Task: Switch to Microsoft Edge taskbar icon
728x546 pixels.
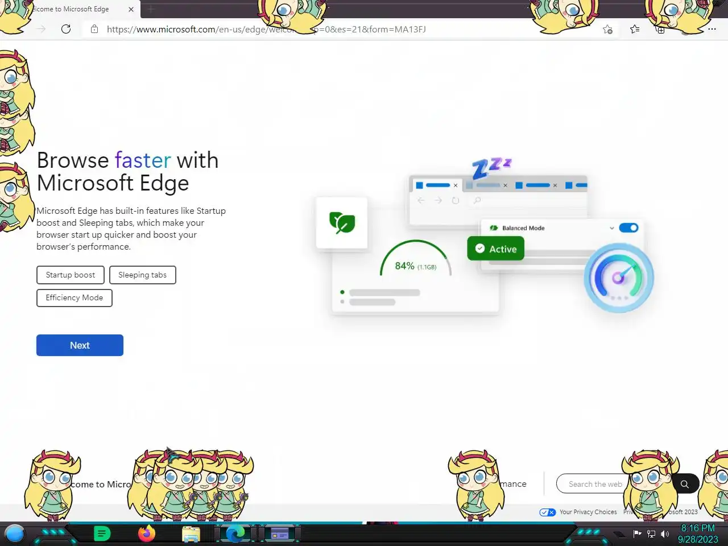Action: pyautogui.click(x=235, y=533)
